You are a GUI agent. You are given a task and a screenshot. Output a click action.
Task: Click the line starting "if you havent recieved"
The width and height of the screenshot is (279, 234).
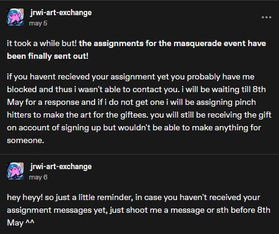coord(130,77)
